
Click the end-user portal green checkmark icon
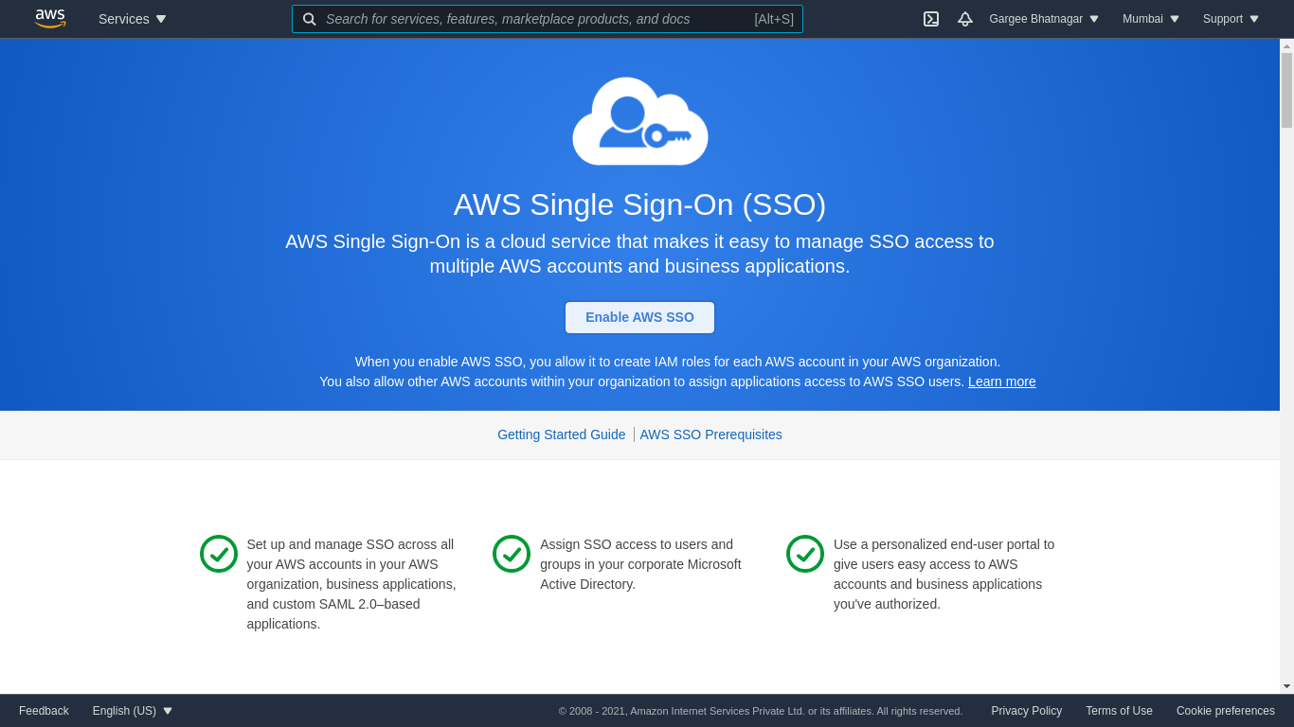tap(805, 554)
